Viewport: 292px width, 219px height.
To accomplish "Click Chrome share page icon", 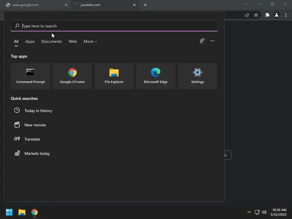I will click(x=247, y=15).
